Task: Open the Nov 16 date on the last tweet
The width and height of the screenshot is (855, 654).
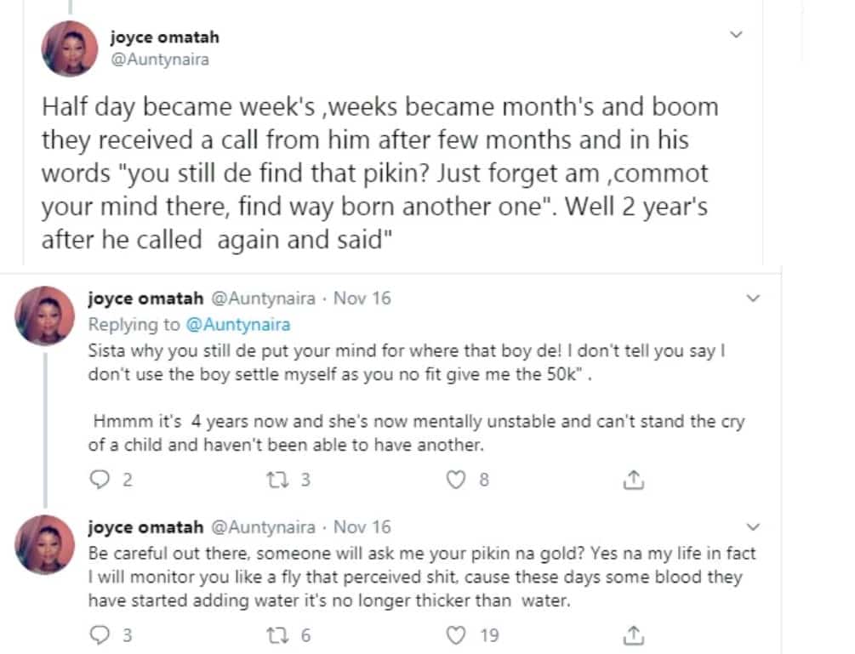Action: (x=362, y=526)
